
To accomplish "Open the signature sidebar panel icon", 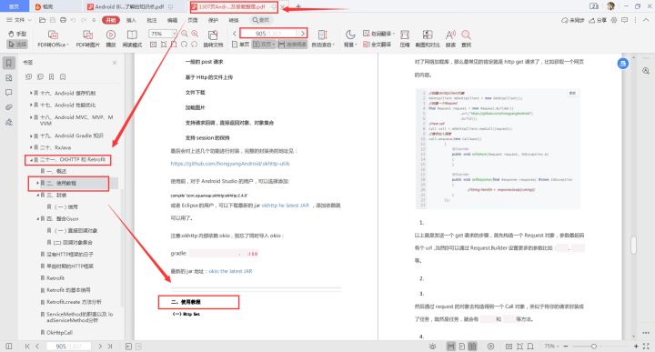I will 9,123.
